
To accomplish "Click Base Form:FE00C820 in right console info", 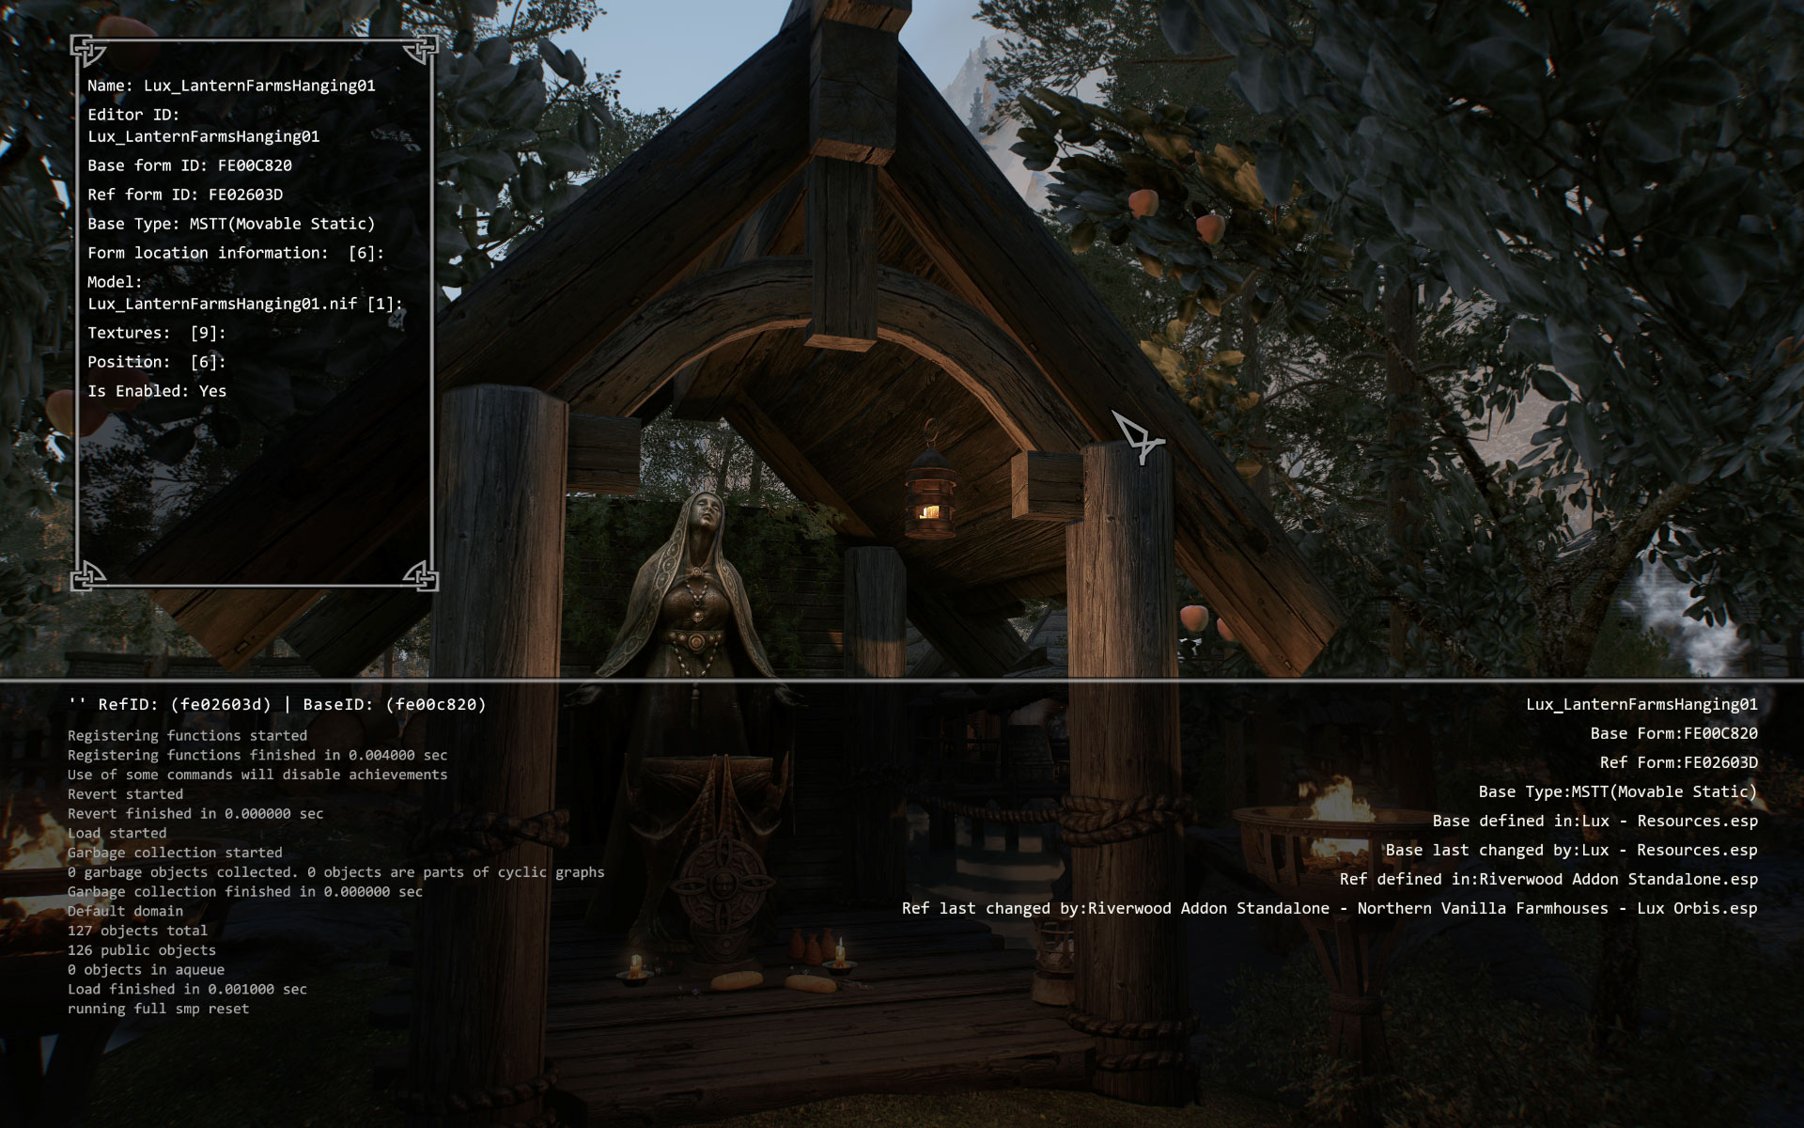I will coord(1673,733).
